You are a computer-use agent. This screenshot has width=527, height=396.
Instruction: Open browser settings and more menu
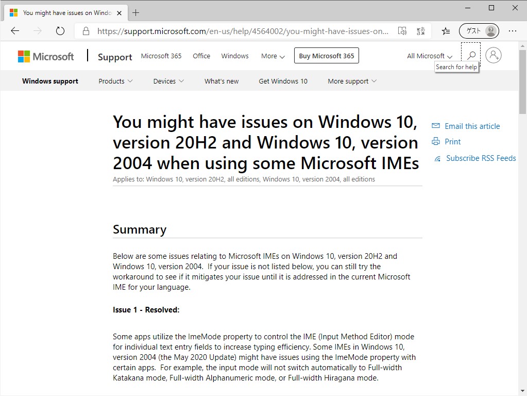click(x=512, y=31)
